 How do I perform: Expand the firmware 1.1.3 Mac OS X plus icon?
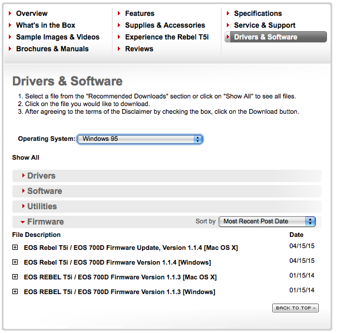click(15, 277)
